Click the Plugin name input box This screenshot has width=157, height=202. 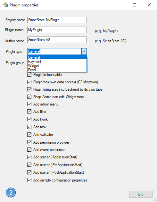point(57,30)
